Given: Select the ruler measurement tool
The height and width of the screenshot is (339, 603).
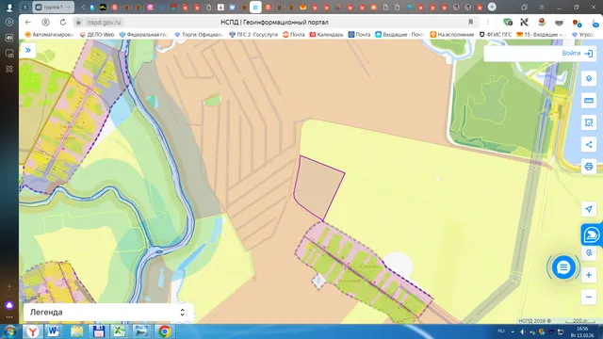Looking at the screenshot, I should coord(588,101).
